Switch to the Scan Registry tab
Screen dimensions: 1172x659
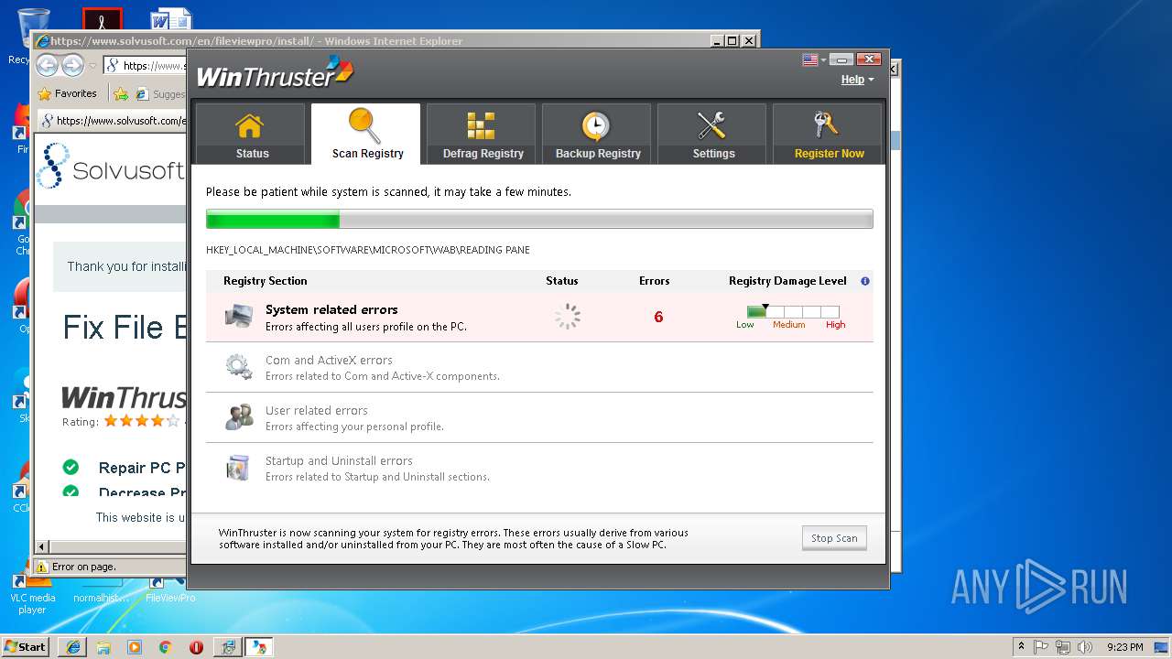pos(366,134)
